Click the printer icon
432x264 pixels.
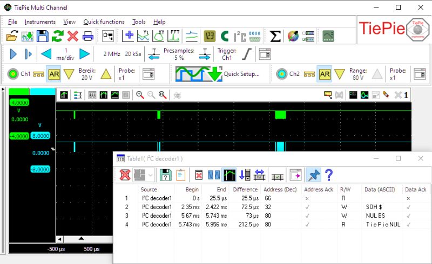click(88, 36)
